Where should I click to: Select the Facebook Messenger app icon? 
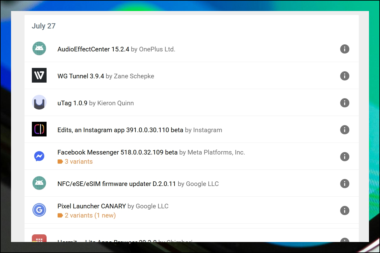39,156
